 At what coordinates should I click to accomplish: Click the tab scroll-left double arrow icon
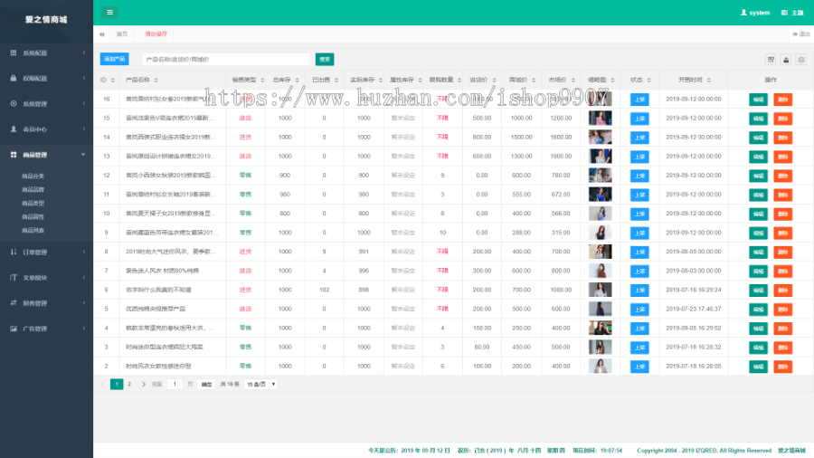pos(101,34)
